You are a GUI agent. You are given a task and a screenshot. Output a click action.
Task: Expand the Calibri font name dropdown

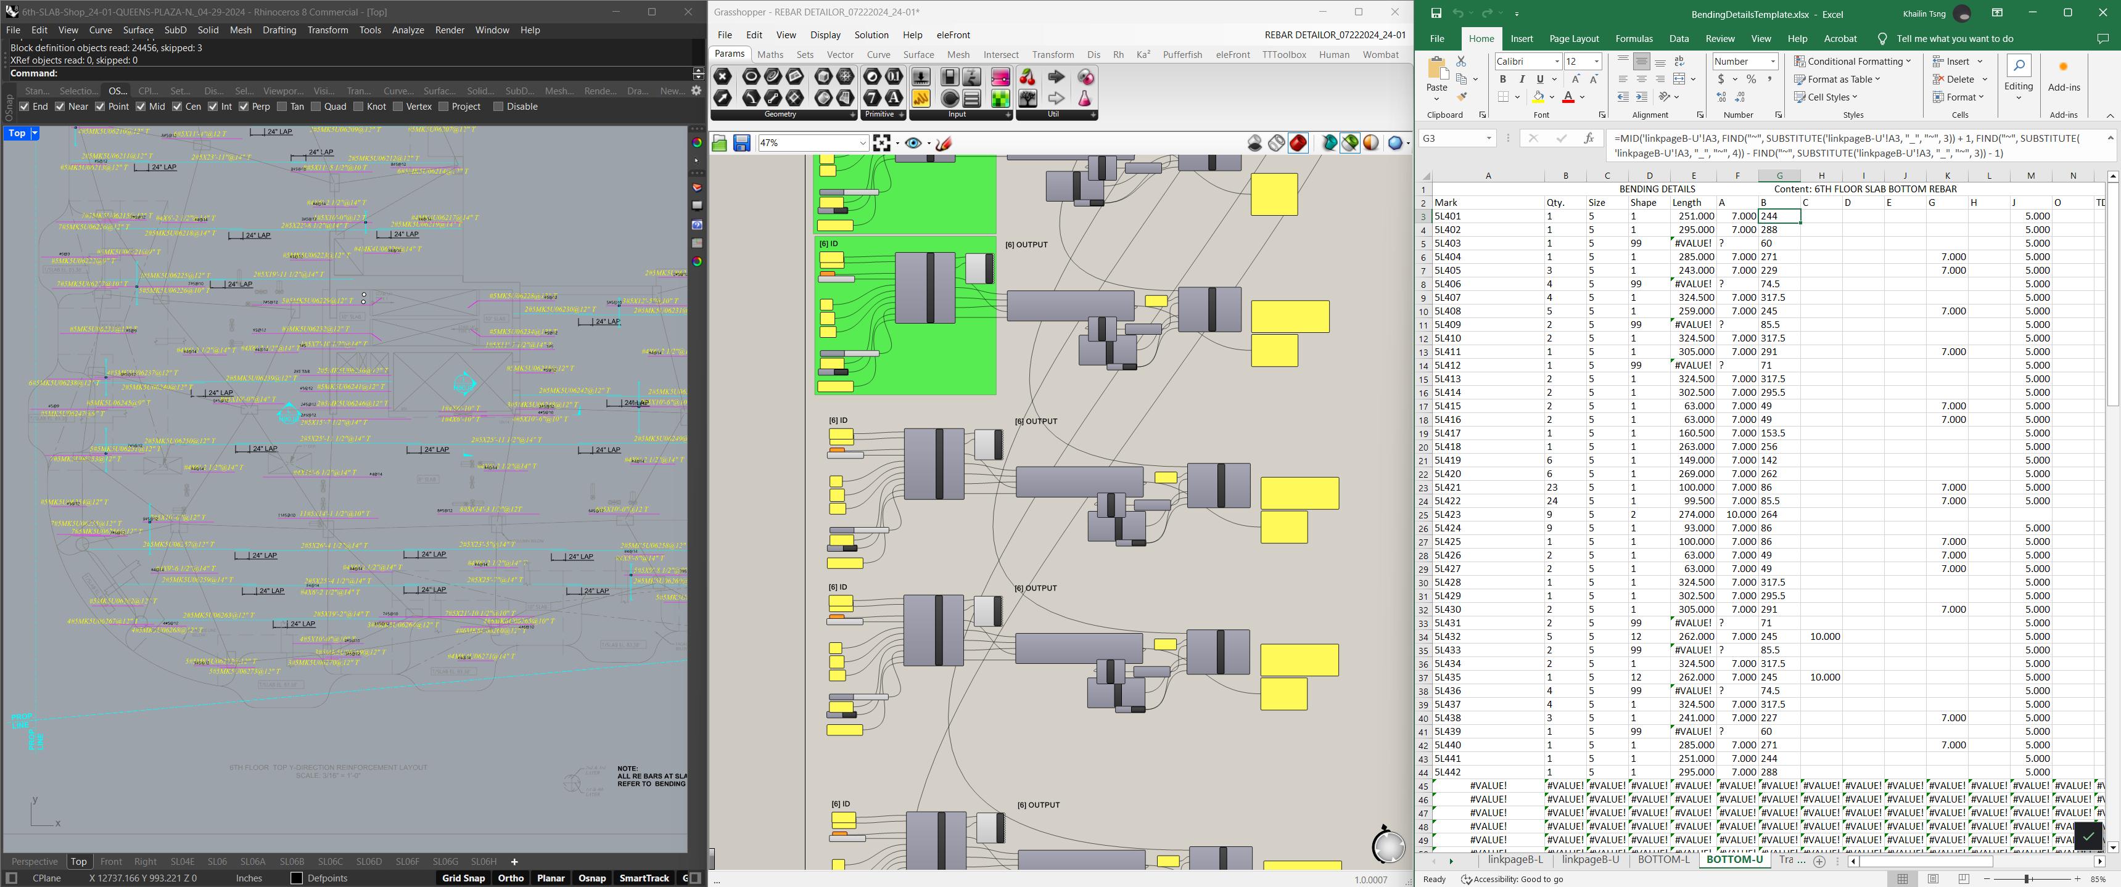pos(1556,62)
